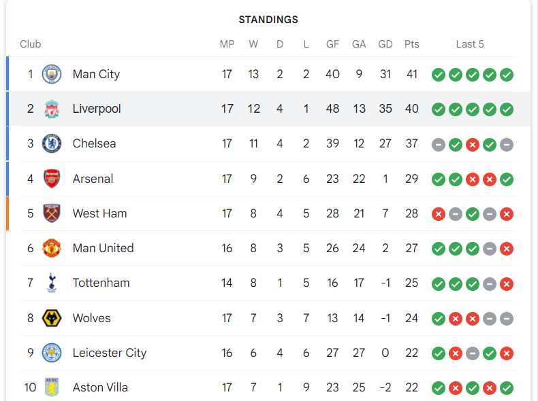
Task: Click West Ham's first Last 5 loss icon
Action: 439,214
